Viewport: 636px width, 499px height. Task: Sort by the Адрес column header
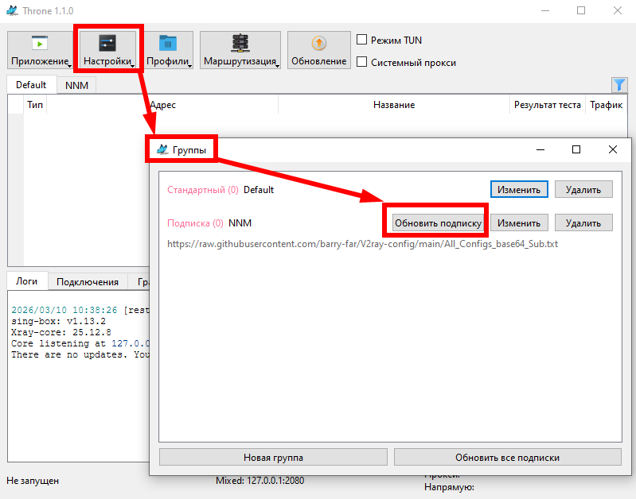pos(162,105)
